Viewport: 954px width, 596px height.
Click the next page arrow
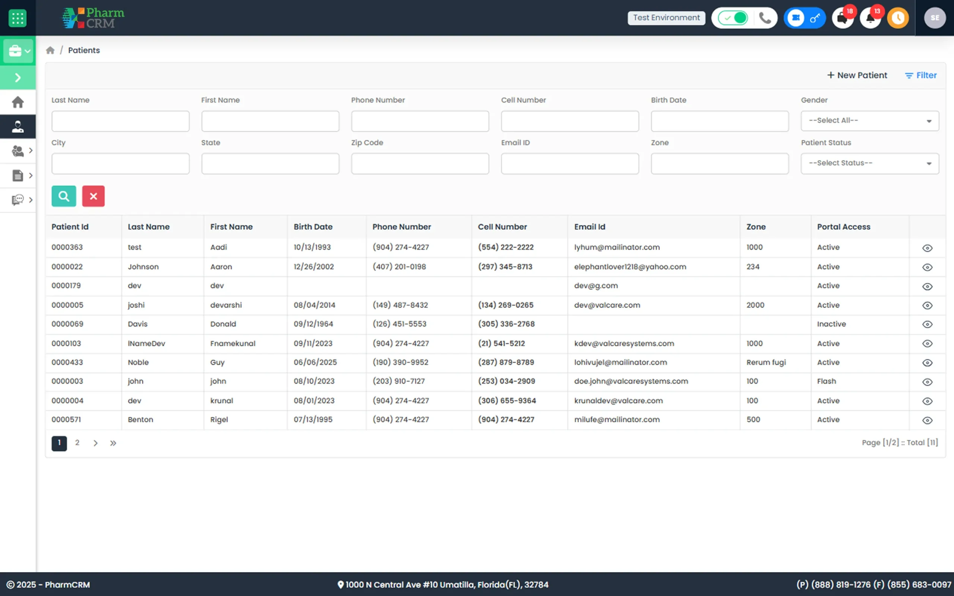coord(95,443)
